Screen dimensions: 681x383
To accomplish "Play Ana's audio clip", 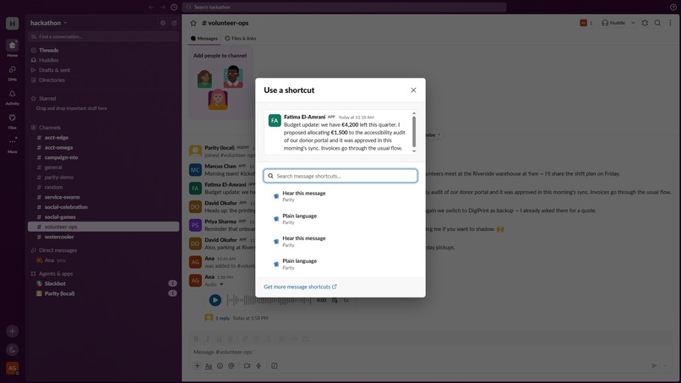I will tap(215, 300).
